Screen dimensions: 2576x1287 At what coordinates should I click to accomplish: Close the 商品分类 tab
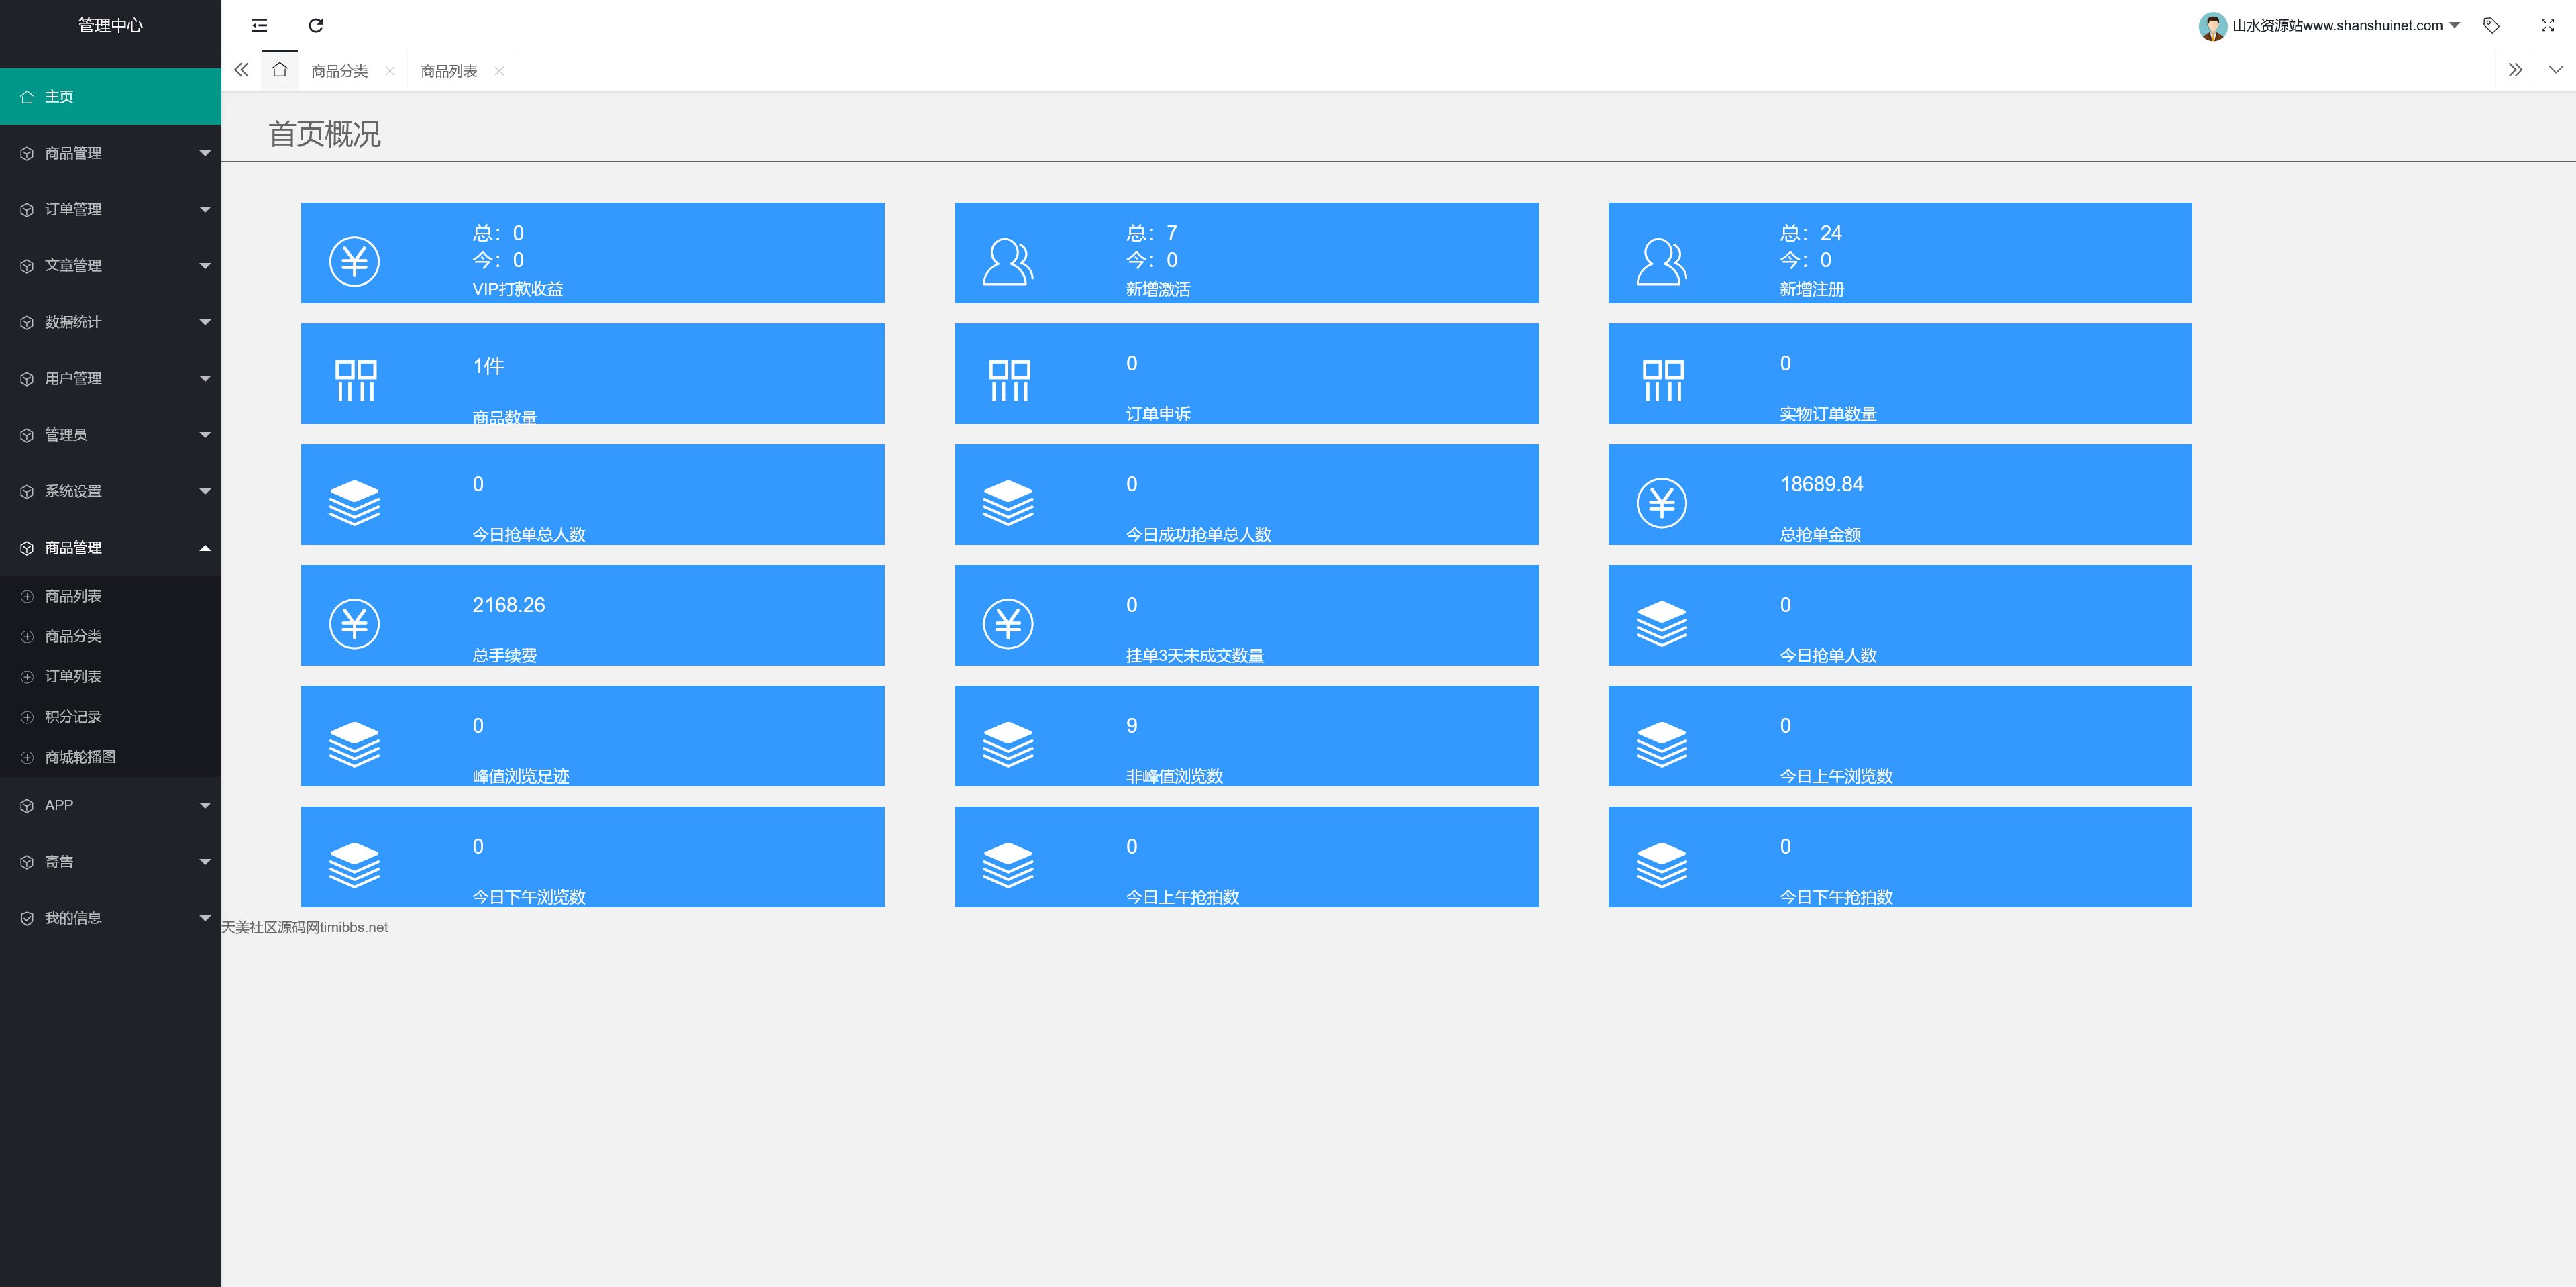(390, 71)
